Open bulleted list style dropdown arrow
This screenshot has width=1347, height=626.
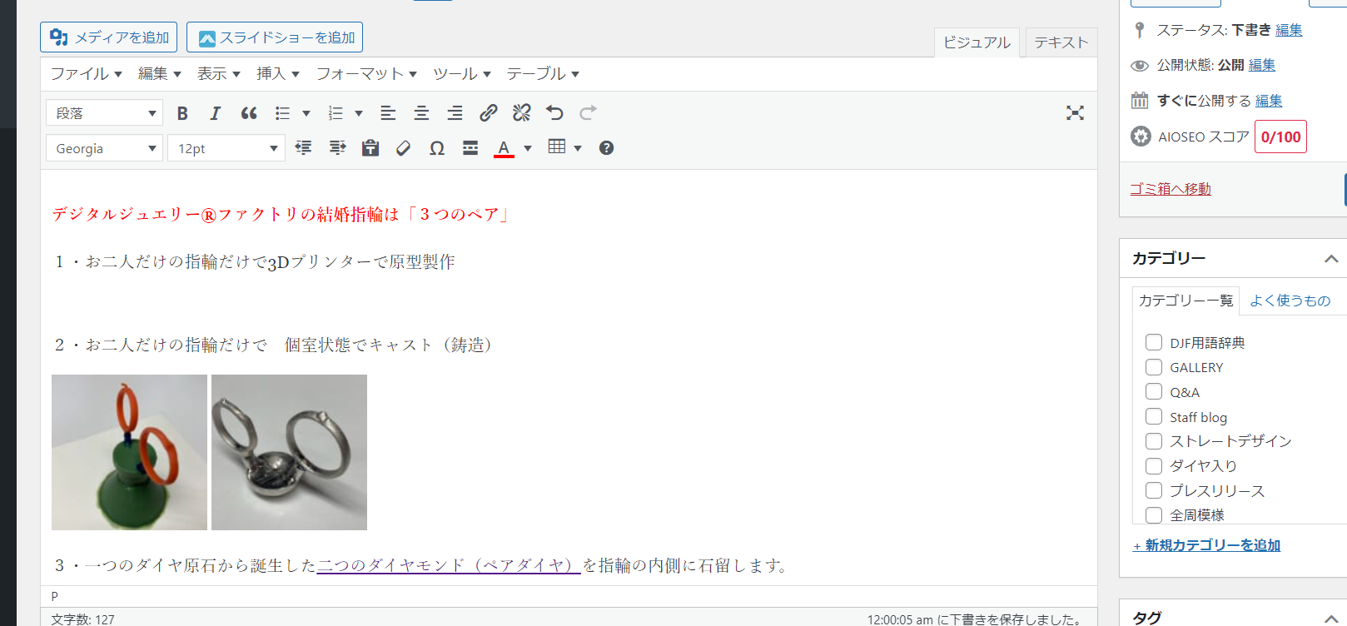pyautogui.click(x=306, y=113)
